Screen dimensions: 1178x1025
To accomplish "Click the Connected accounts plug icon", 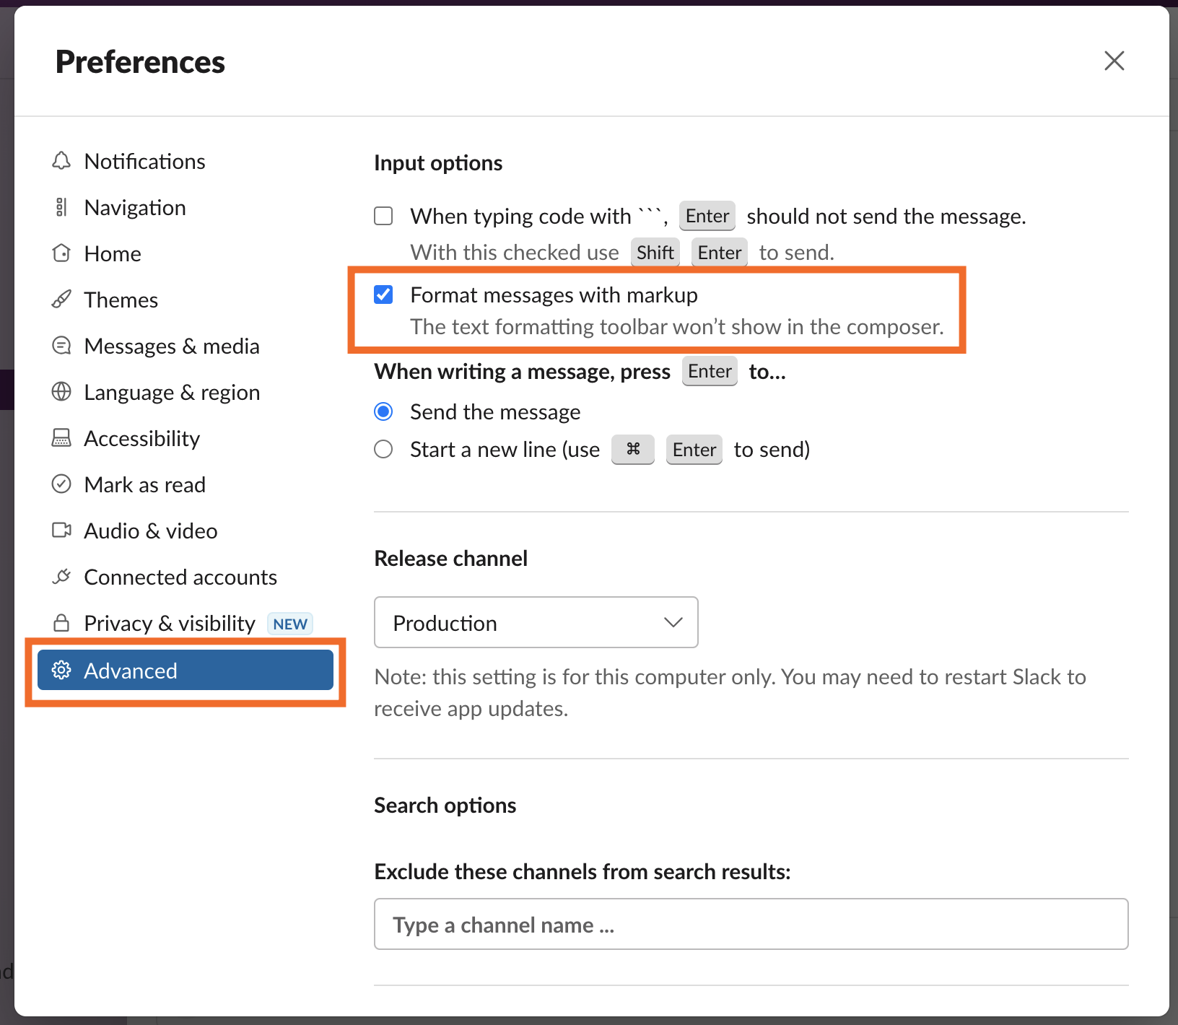I will (61, 577).
